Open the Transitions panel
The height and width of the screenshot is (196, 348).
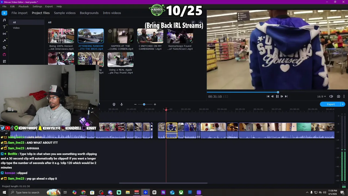click(4, 34)
